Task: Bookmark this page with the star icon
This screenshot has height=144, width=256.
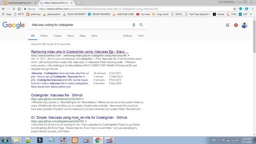Action: 235,9
